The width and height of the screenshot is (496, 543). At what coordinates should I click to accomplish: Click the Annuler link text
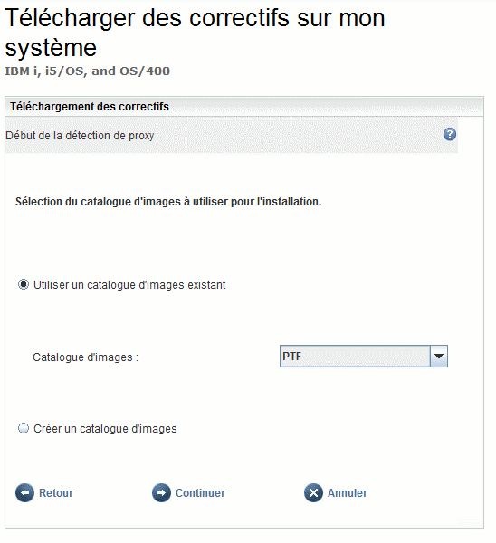coord(348,493)
